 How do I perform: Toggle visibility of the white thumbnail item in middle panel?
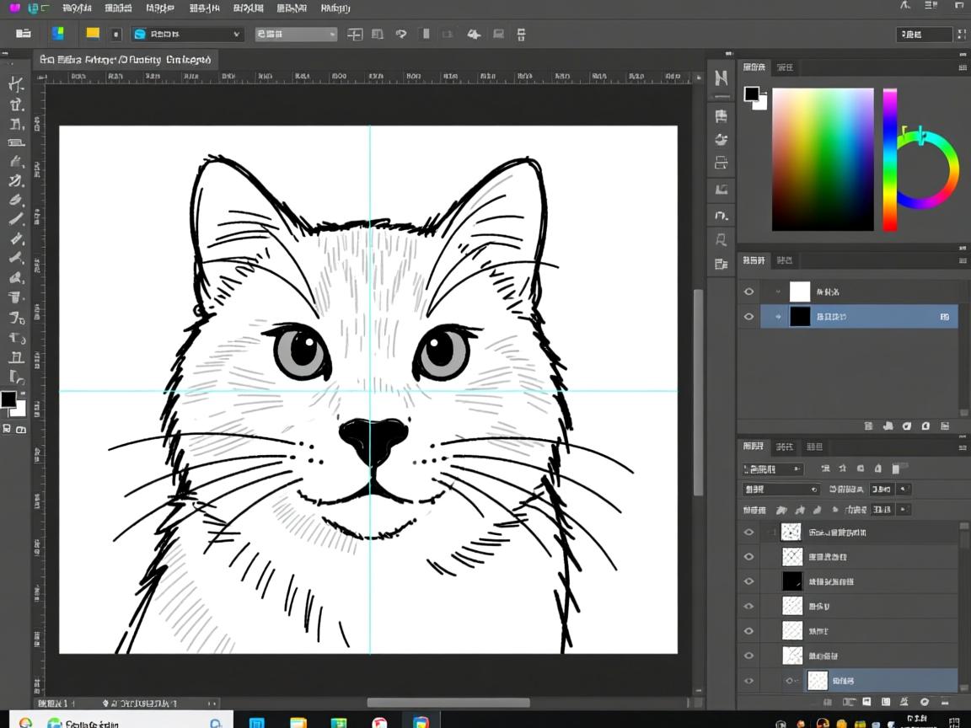748,292
